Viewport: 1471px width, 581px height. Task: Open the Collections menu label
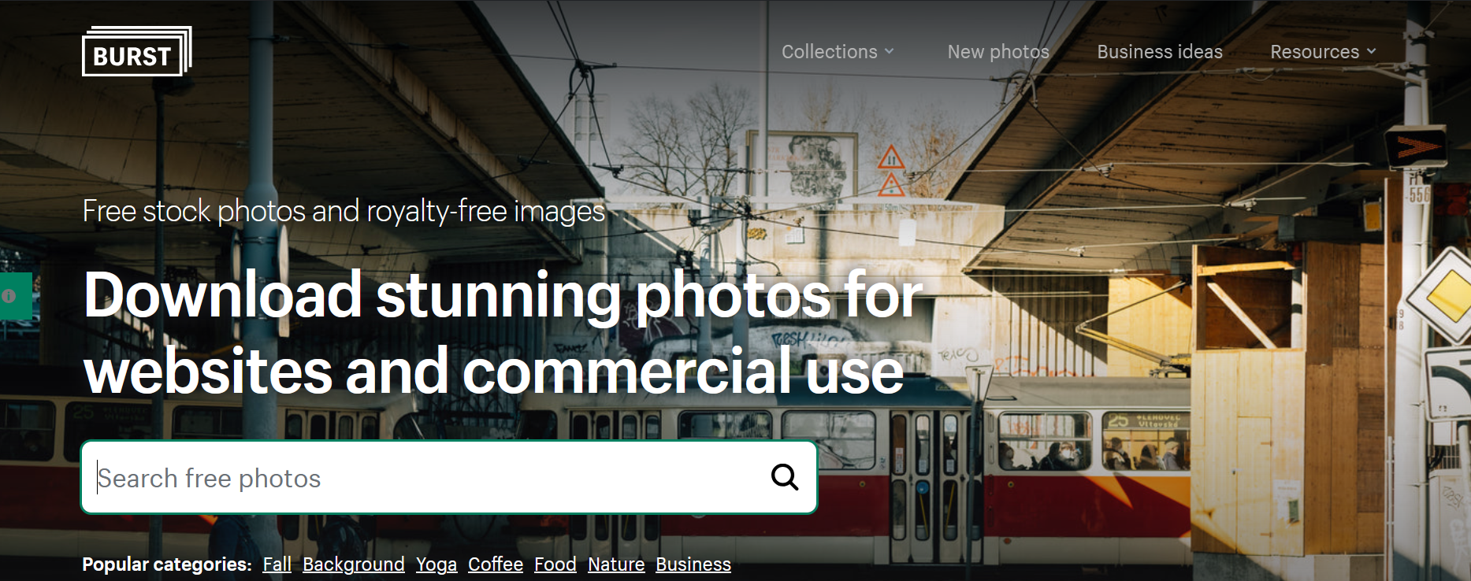829,52
